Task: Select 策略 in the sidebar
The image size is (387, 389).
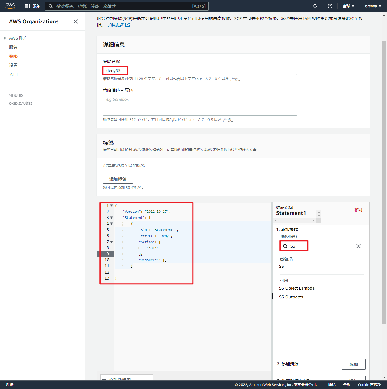Action: point(13,56)
